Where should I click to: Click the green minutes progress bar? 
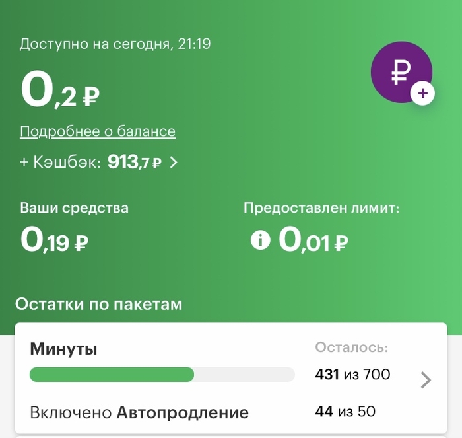tap(112, 375)
